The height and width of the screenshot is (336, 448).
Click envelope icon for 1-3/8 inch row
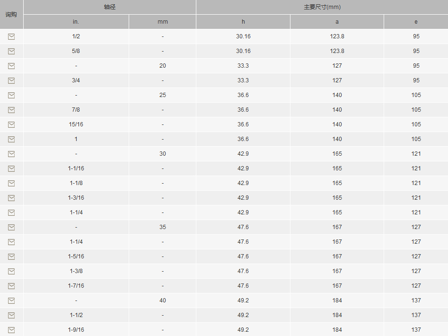(11, 271)
